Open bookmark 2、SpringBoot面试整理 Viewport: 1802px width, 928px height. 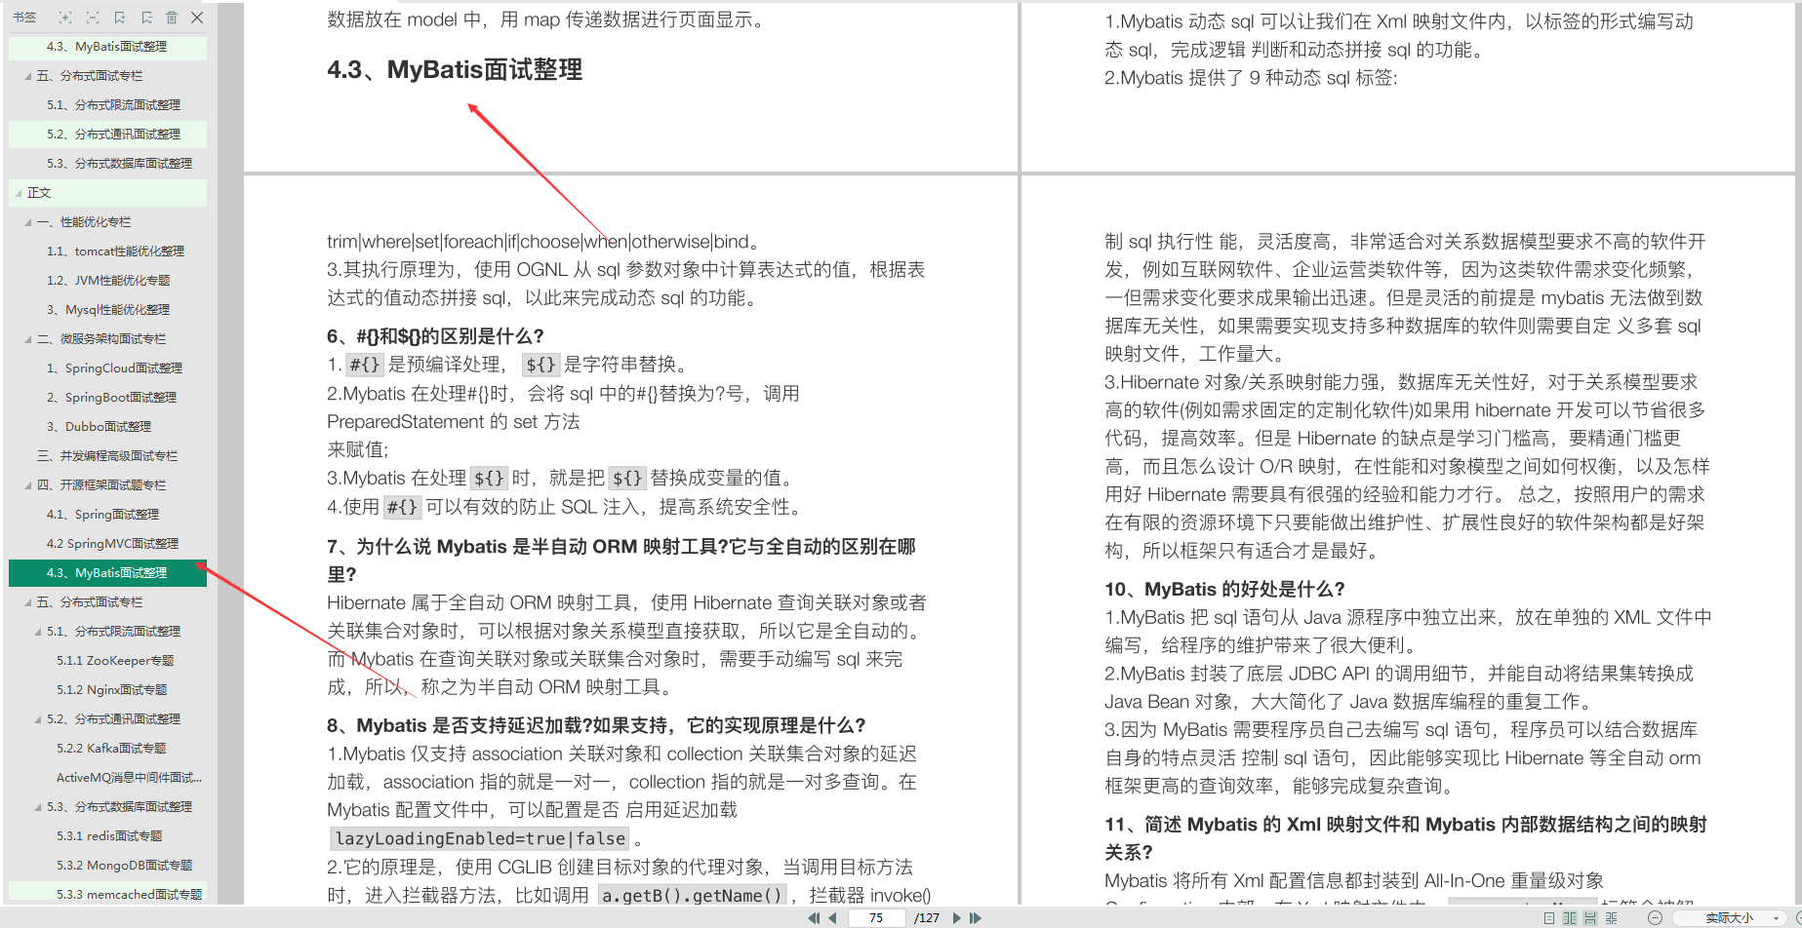(x=111, y=397)
